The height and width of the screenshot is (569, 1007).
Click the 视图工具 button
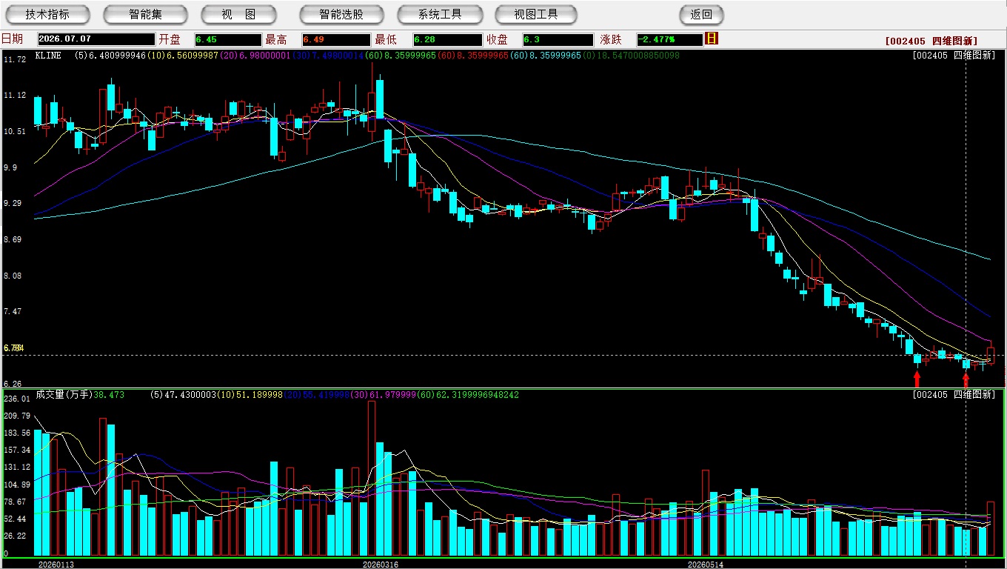coord(536,15)
